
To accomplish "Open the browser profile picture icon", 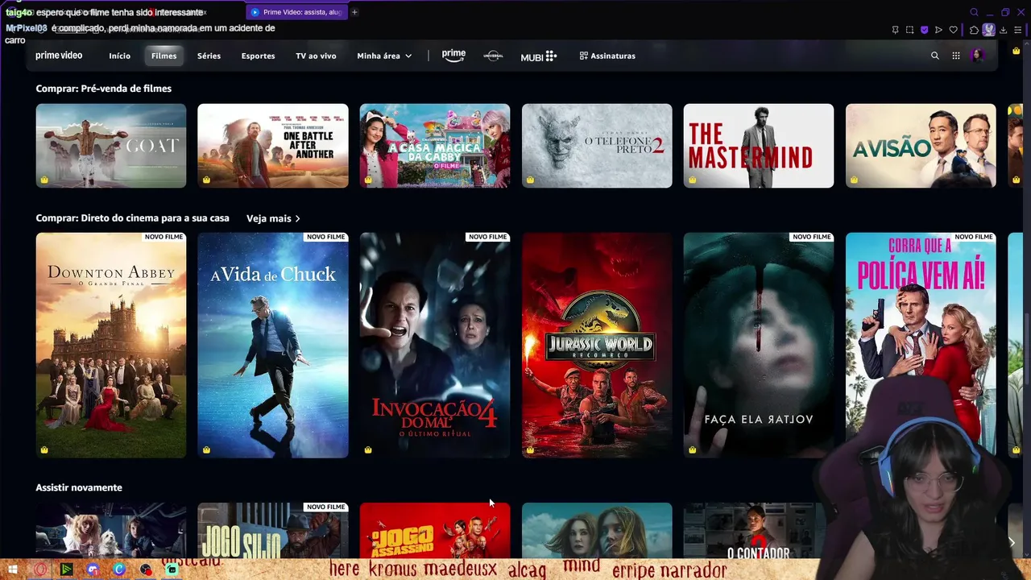I will pos(988,30).
